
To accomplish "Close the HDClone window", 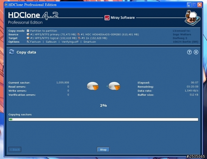I will (x=200, y=5).
